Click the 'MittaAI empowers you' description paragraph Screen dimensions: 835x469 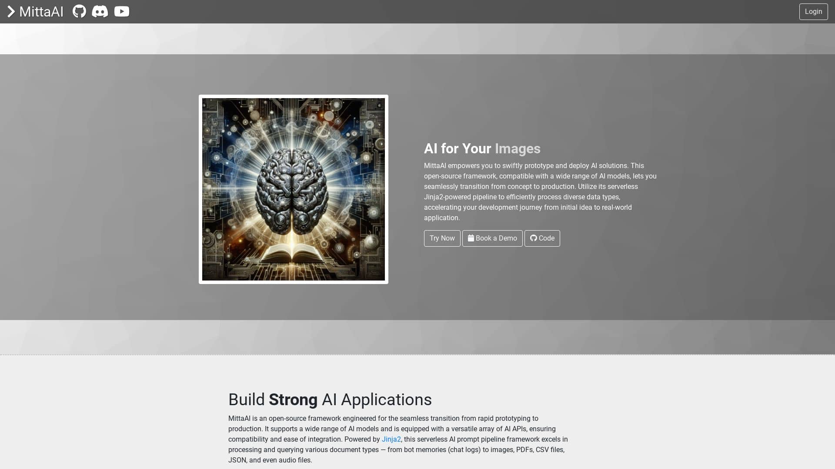pos(541,192)
